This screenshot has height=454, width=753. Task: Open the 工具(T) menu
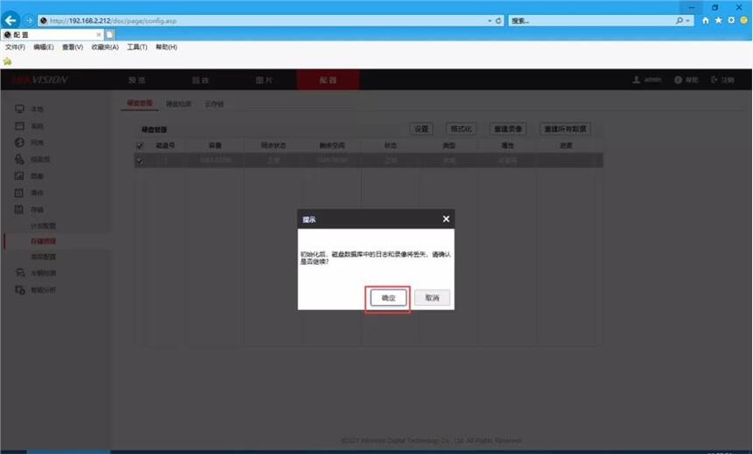[137, 47]
